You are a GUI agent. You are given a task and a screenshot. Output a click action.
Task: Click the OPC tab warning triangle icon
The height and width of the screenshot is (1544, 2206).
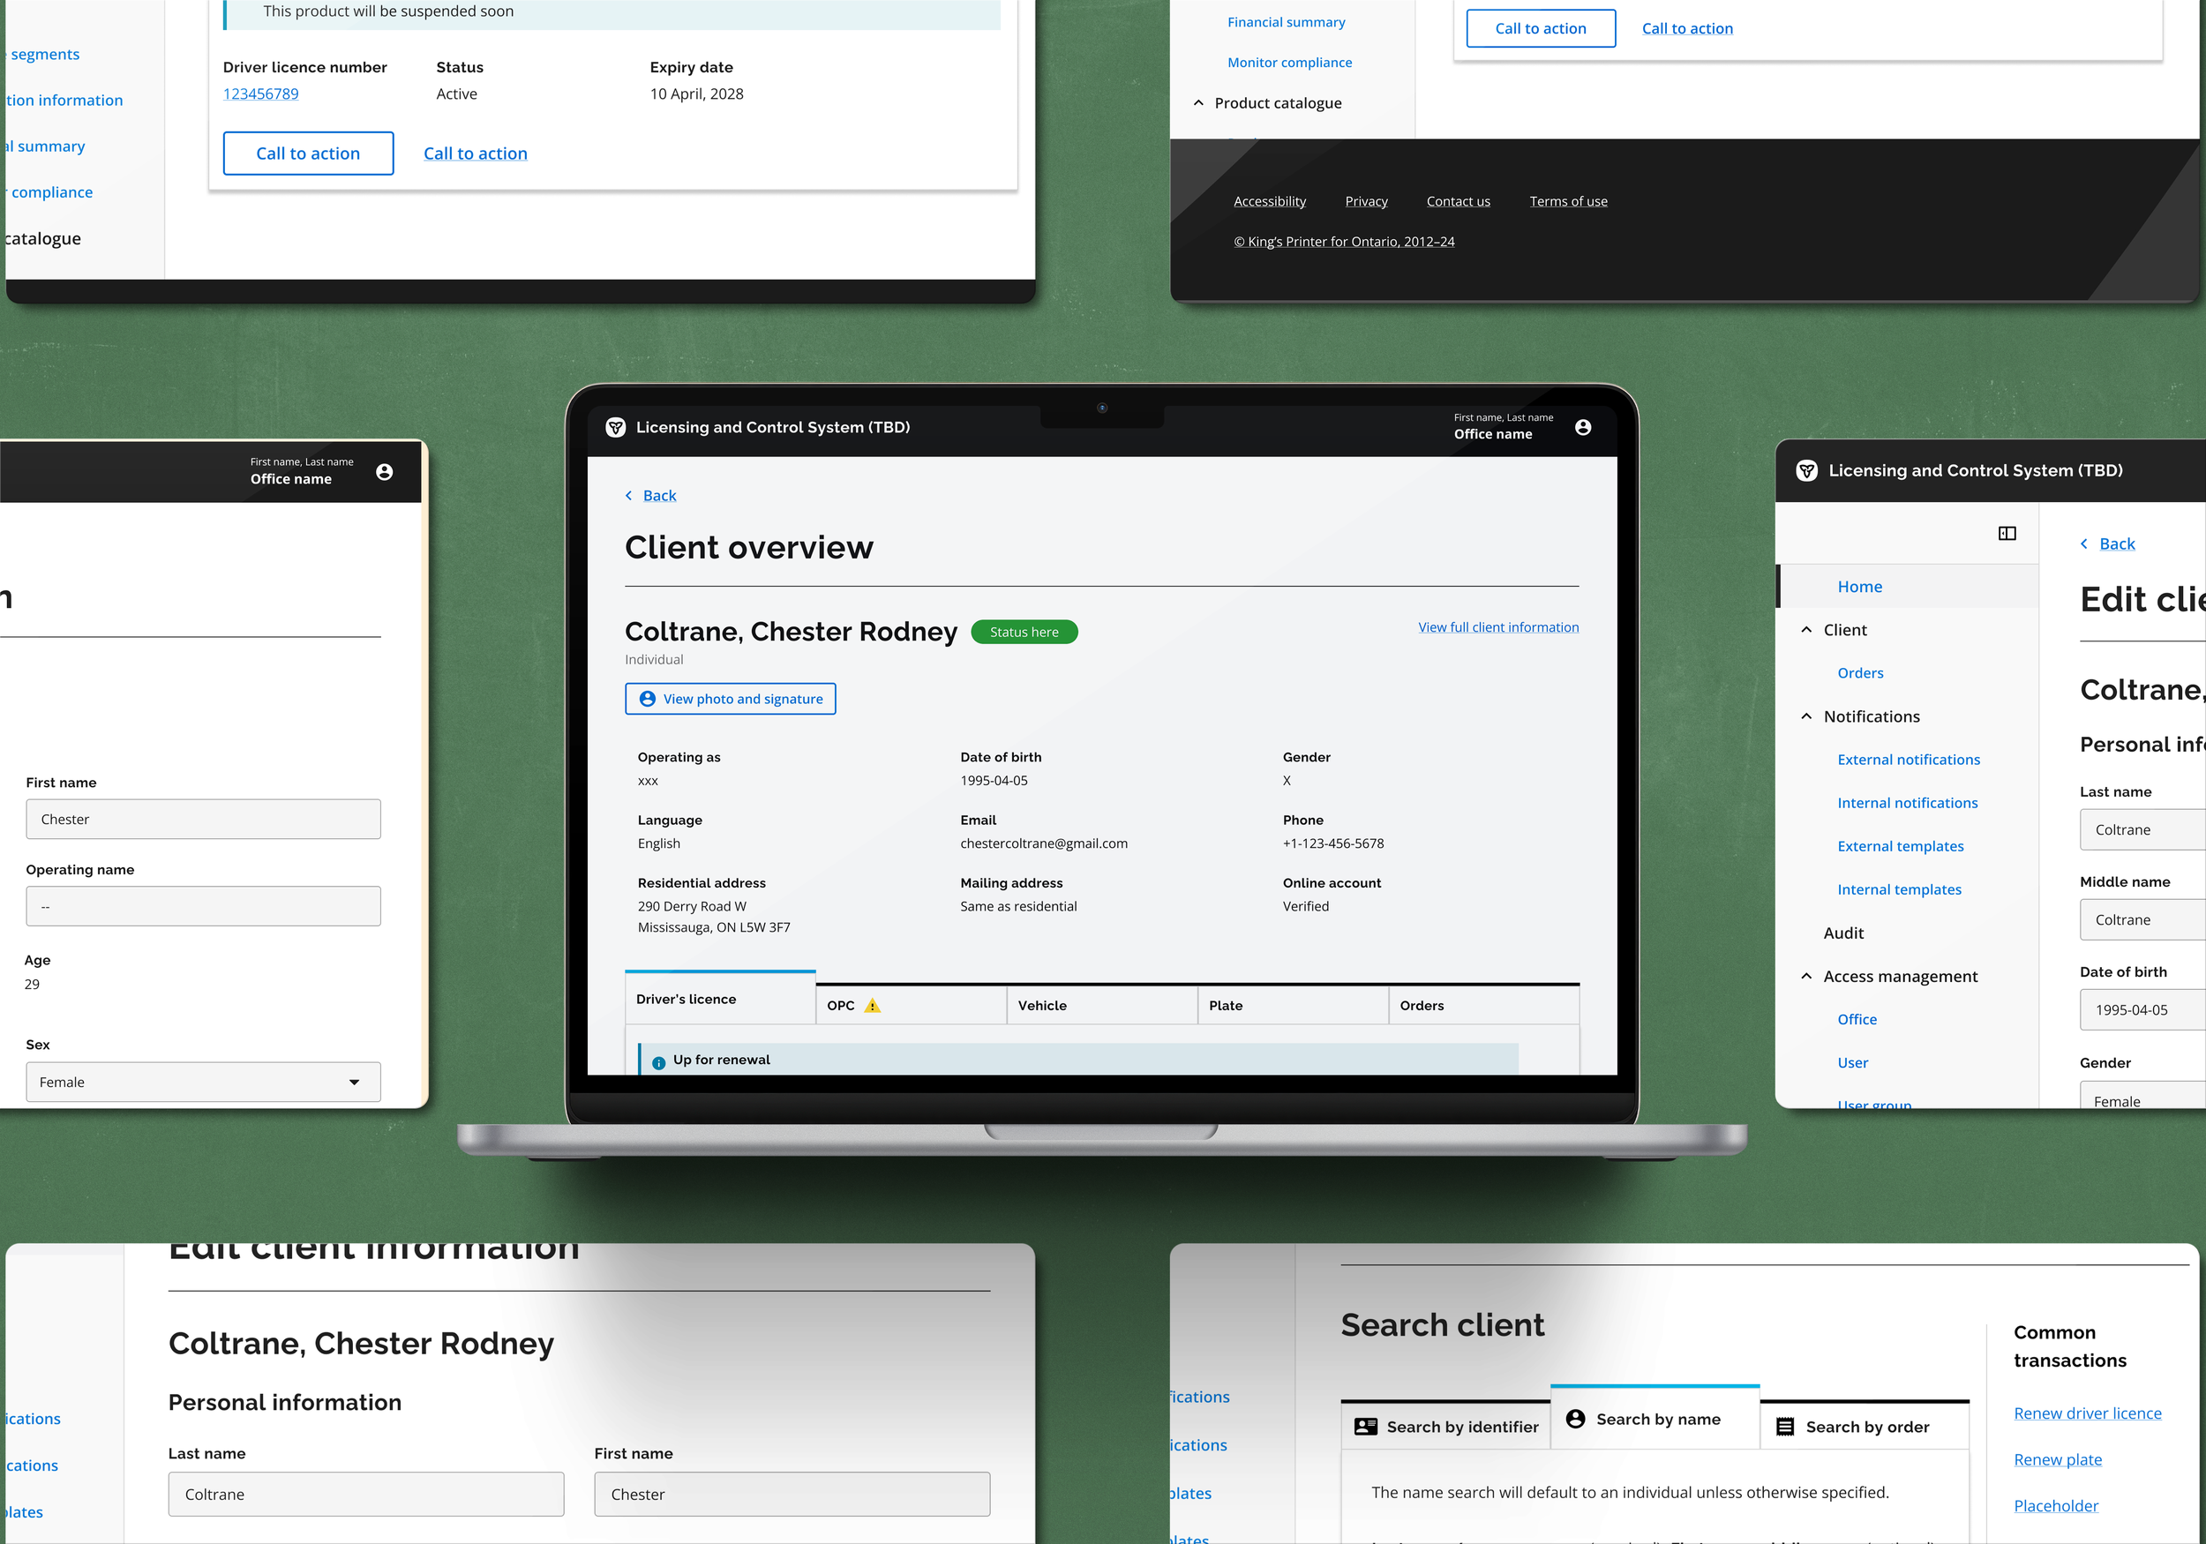872,1005
